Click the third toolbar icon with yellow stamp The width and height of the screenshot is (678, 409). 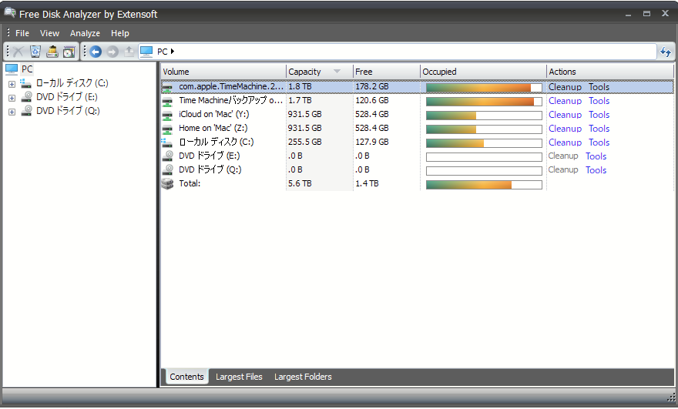pos(52,52)
